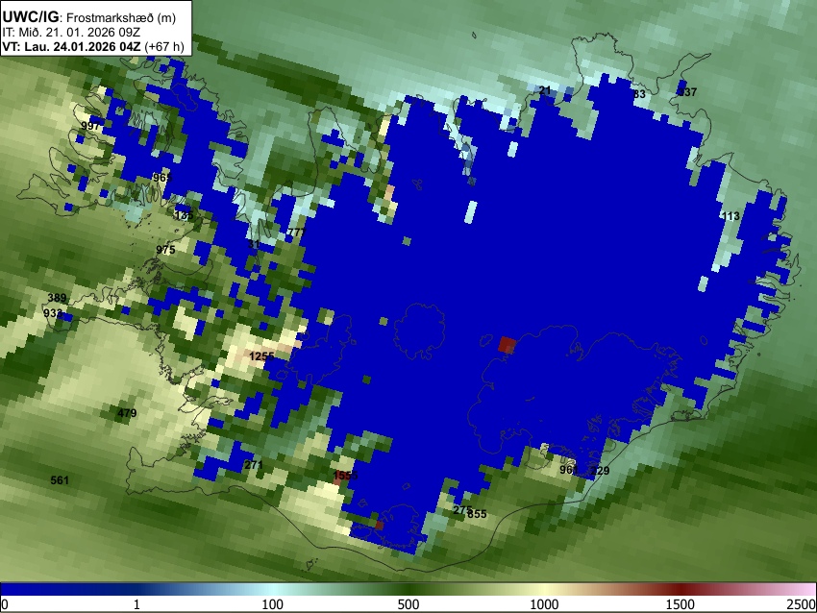Click the IT: Mið. 21. 01. 2026 09Z line

pos(71,32)
